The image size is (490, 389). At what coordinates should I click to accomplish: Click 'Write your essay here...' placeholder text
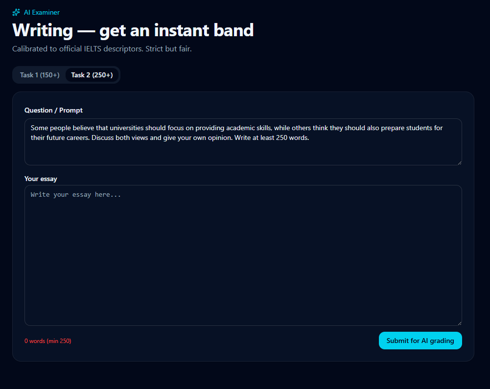tap(75, 195)
